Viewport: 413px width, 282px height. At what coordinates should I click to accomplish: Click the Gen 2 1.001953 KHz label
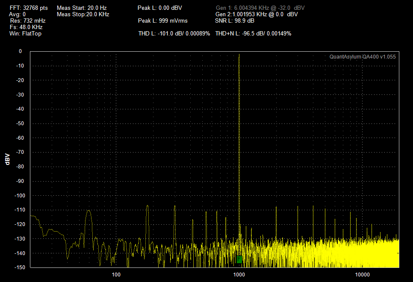[257, 14]
